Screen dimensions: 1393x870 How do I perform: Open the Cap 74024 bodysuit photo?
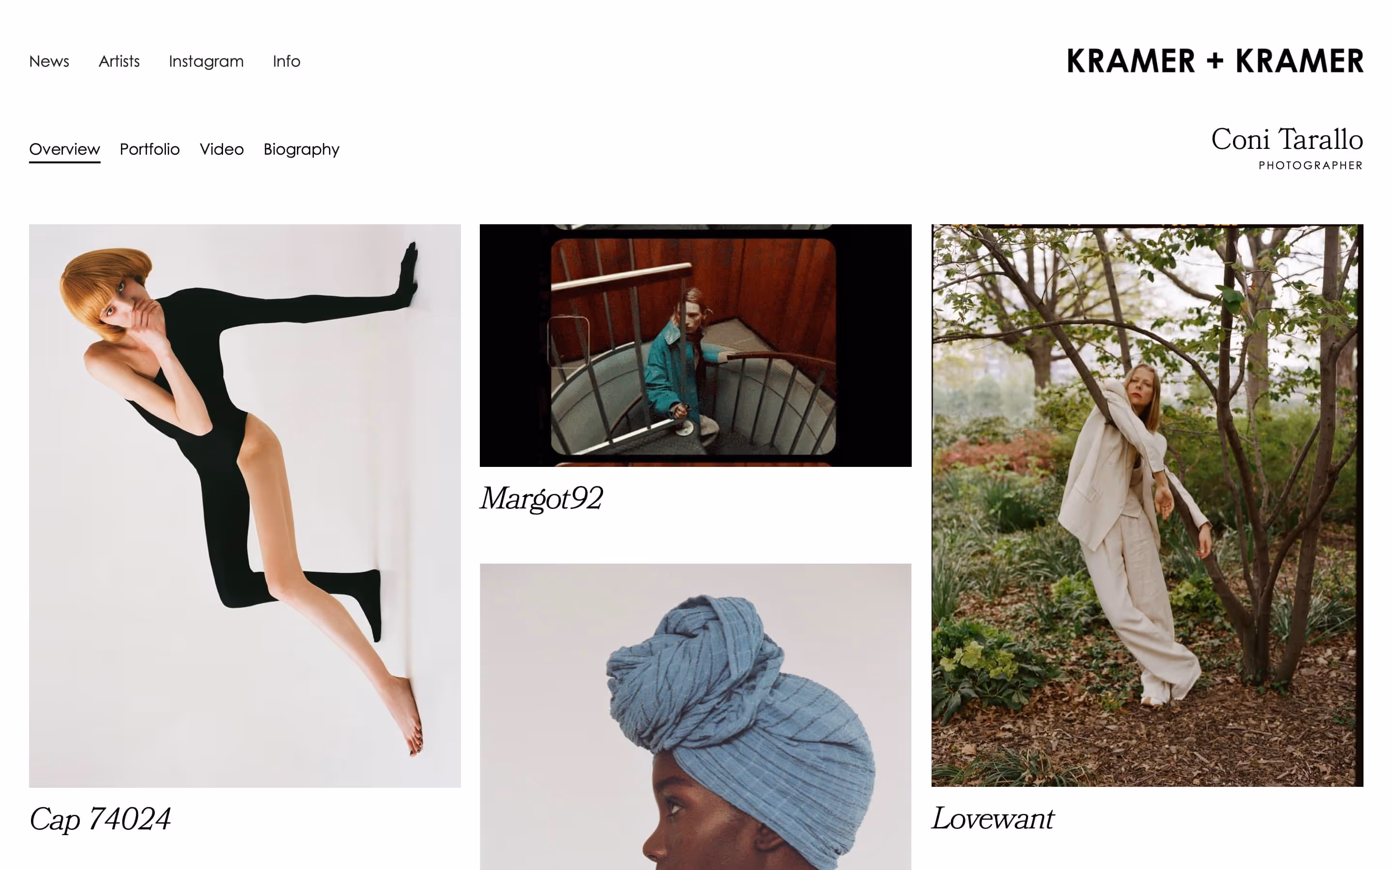coord(245,506)
